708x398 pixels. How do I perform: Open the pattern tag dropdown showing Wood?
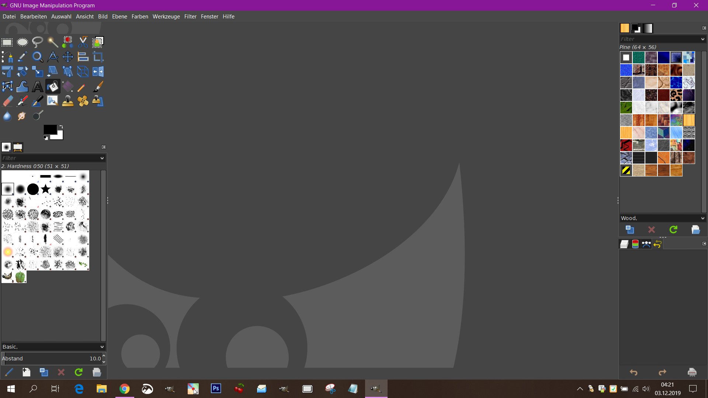703,218
